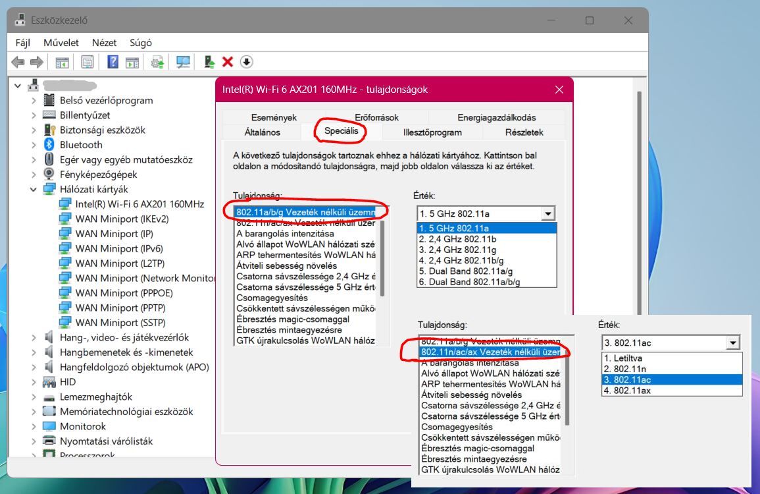The height and width of the screenshot is (494, 760).
Task: Choose value 4. 802.11ax
Action: pos(672,390)
